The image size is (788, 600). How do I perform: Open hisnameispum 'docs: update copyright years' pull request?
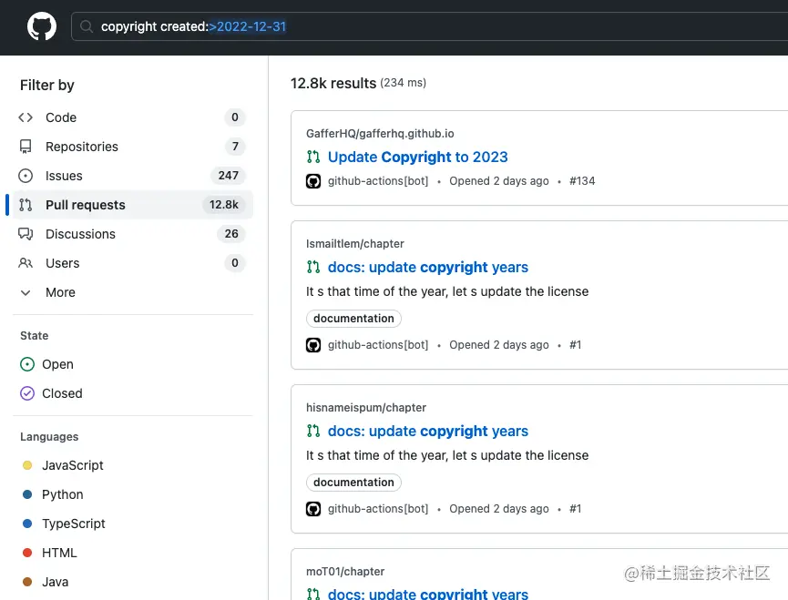(428, 432)
